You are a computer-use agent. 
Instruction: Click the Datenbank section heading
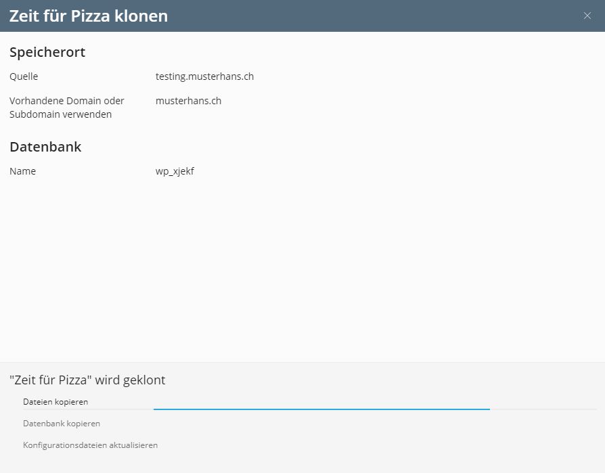(45, 147)
